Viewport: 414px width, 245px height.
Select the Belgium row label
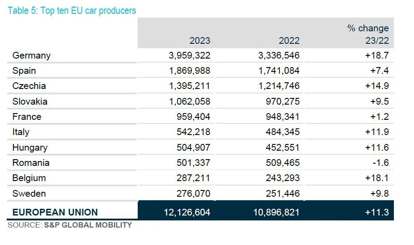(29, 178)
